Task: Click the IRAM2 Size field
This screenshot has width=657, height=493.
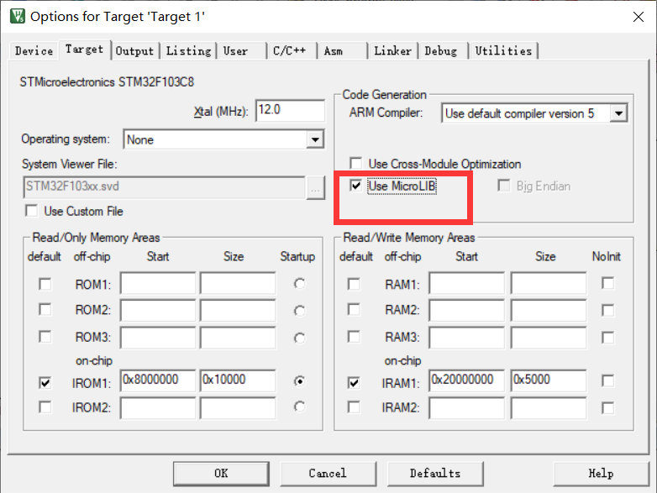Action: coord(549,408)
